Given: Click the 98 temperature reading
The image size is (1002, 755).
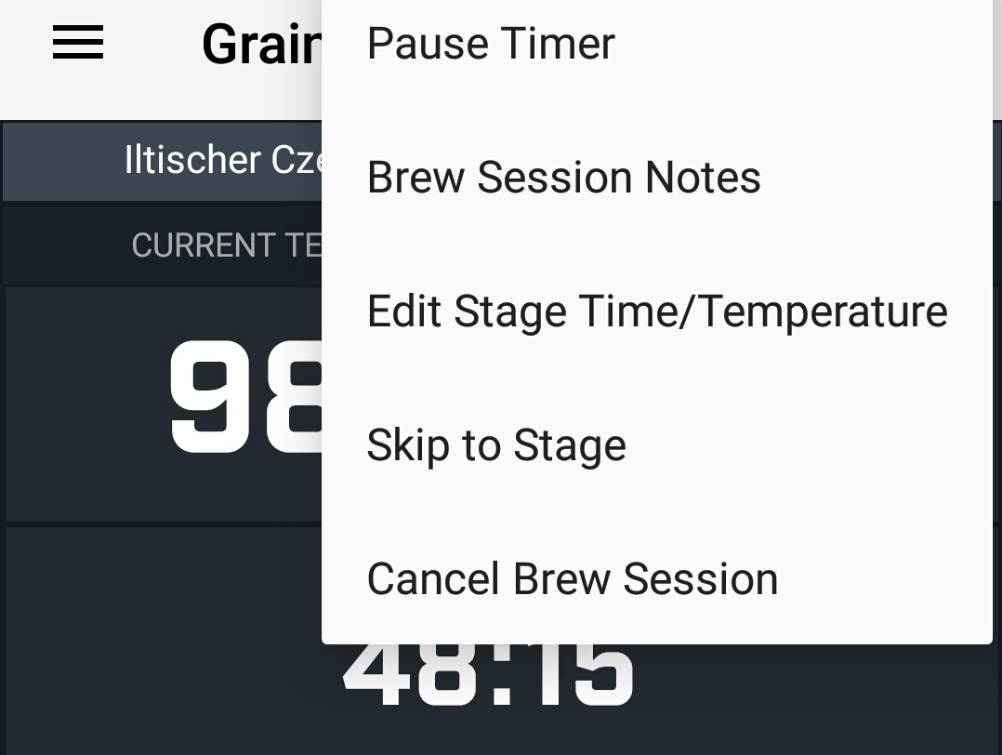Looking at the screenshot, I should (245, 397).
